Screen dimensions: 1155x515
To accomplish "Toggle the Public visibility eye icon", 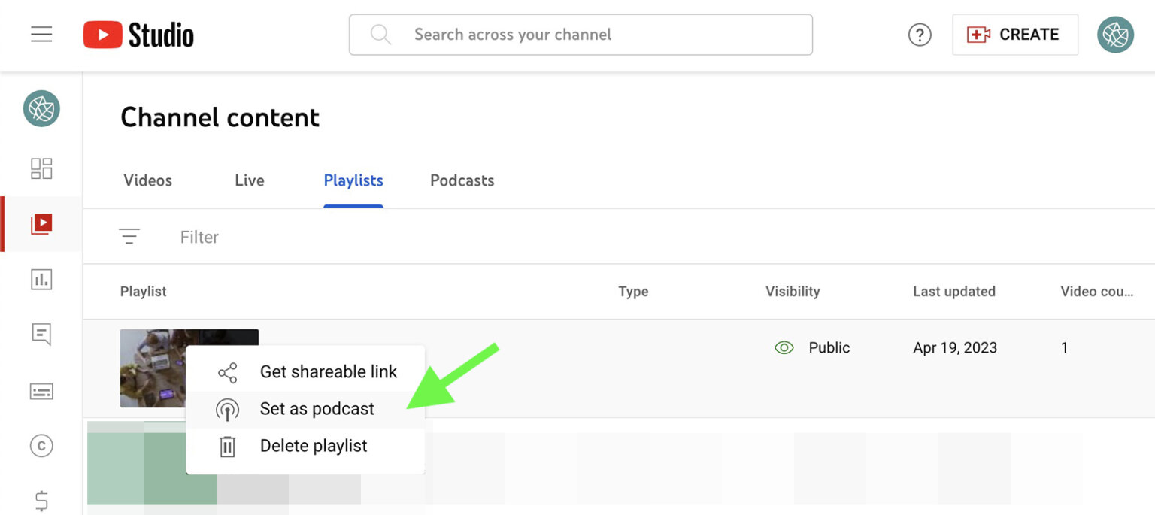I will pyautogui.click(x=784, y=347).
